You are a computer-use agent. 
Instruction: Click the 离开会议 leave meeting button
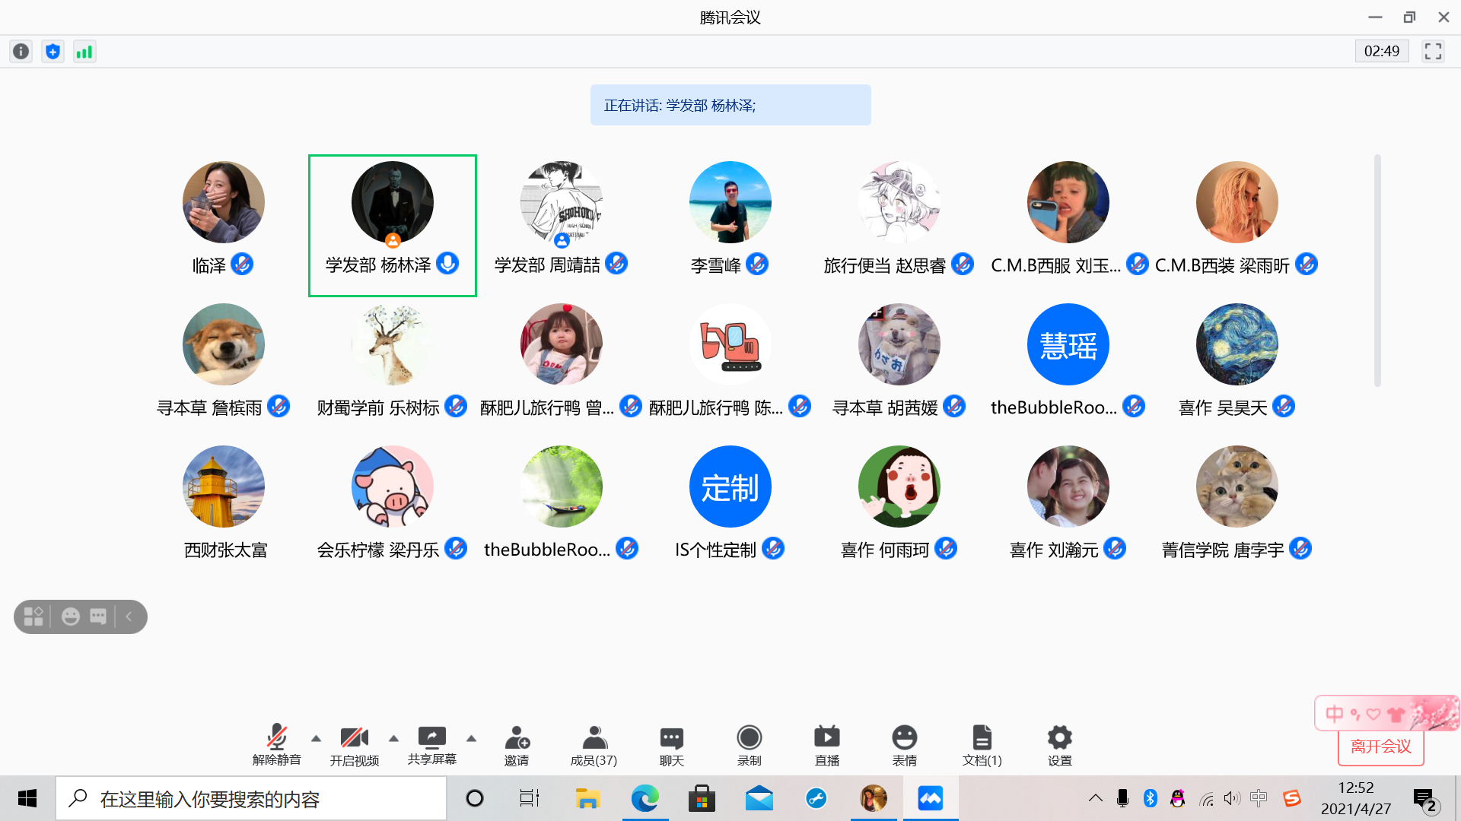1380,747
